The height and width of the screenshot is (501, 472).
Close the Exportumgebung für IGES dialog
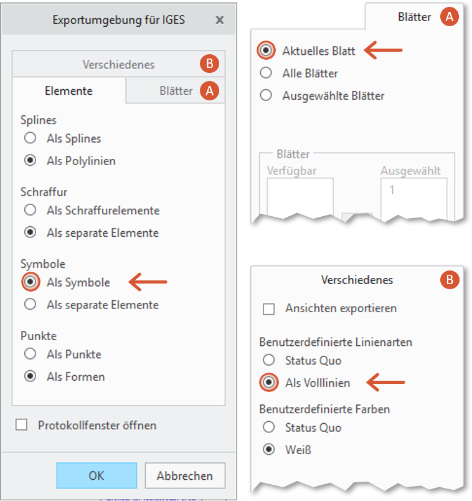(219, 20)
